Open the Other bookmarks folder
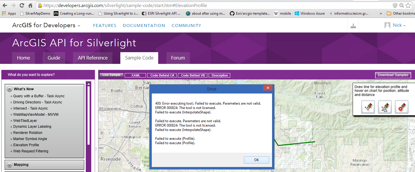Screen dimensions: 415x172 (x=400, y=13)
